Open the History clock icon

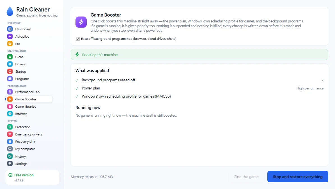(10, 156)
